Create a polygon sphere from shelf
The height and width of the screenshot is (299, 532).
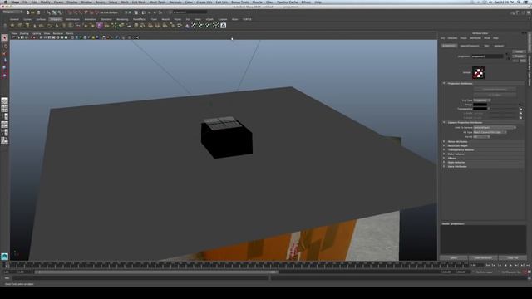point(12,26)
